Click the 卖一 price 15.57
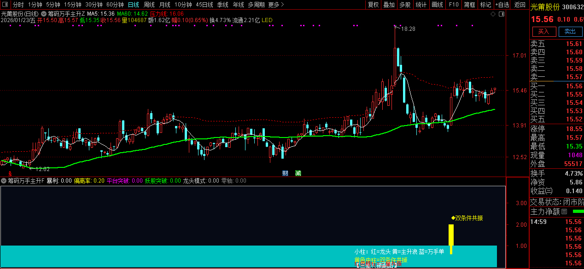The height and width of the screenshot is (269, 584). pyautogui.click(x=574, y=77)
